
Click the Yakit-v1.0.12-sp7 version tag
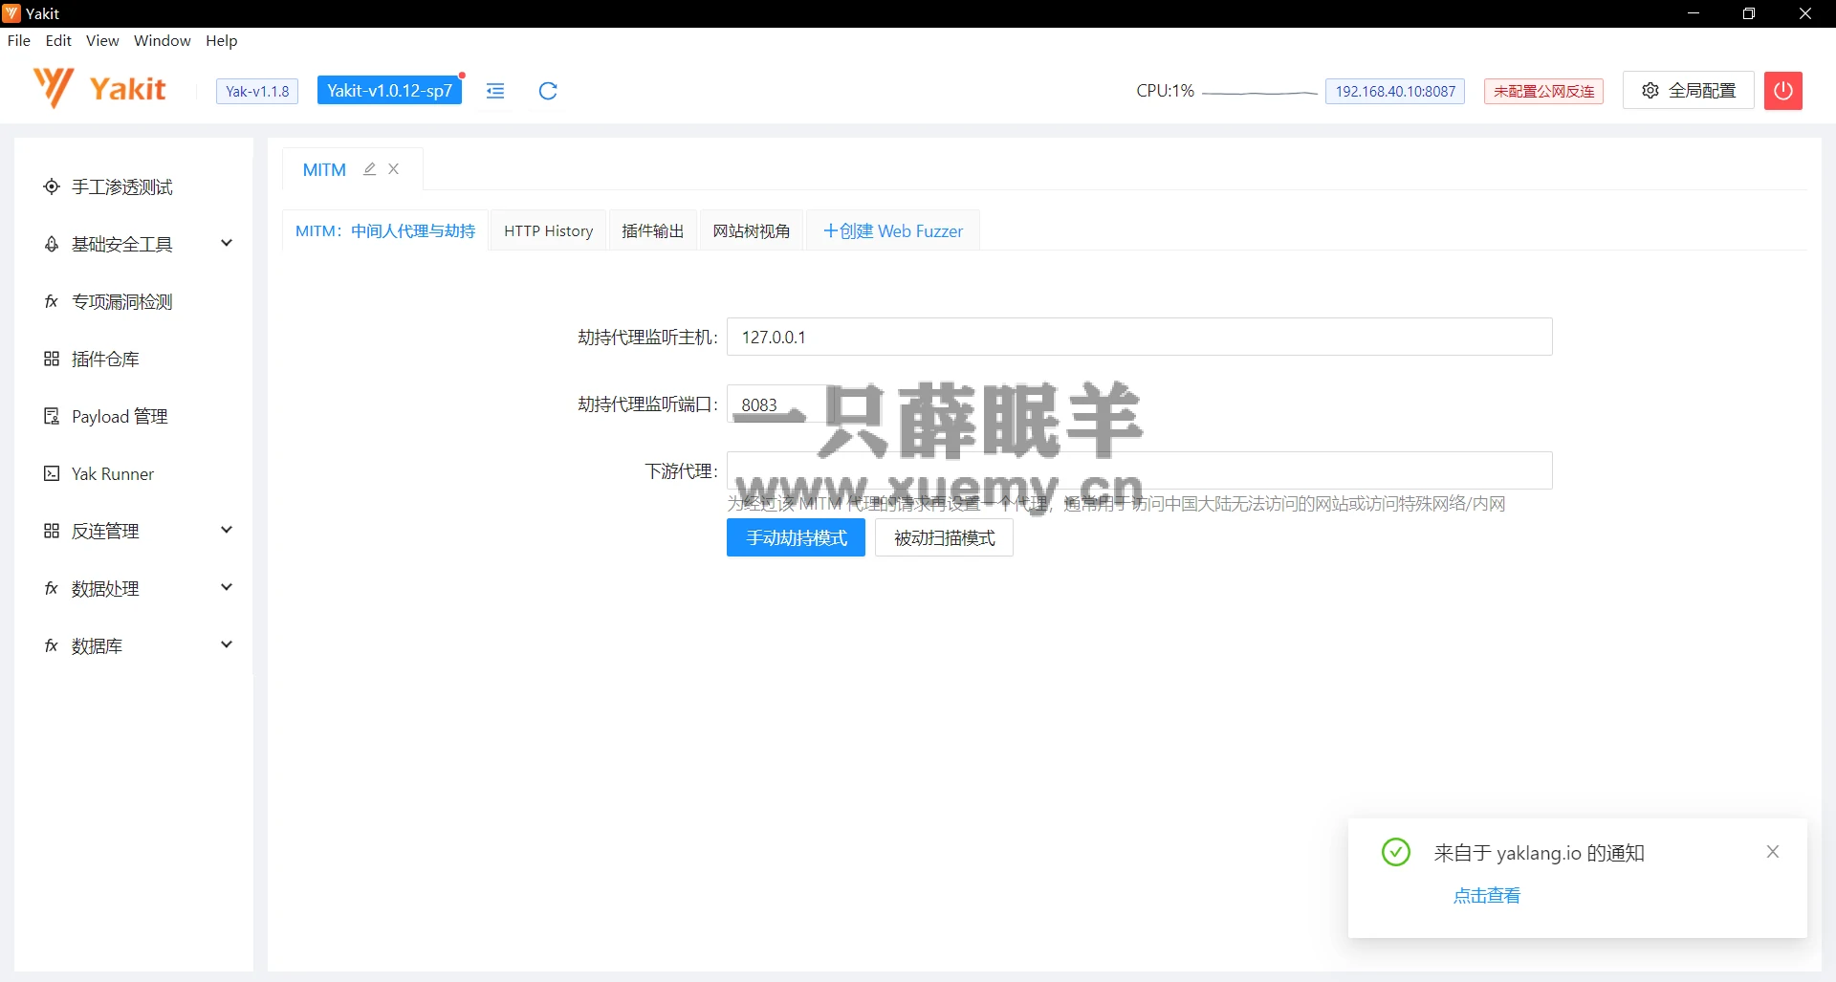click(389, 91)
